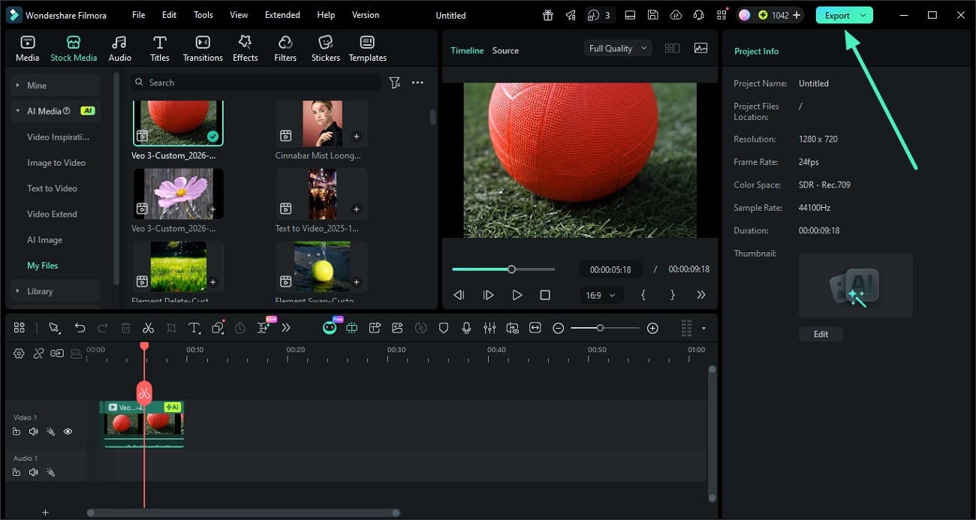Open the Full Quality dropdown
Screen dimensions: 976x520
tap(616, 47)
